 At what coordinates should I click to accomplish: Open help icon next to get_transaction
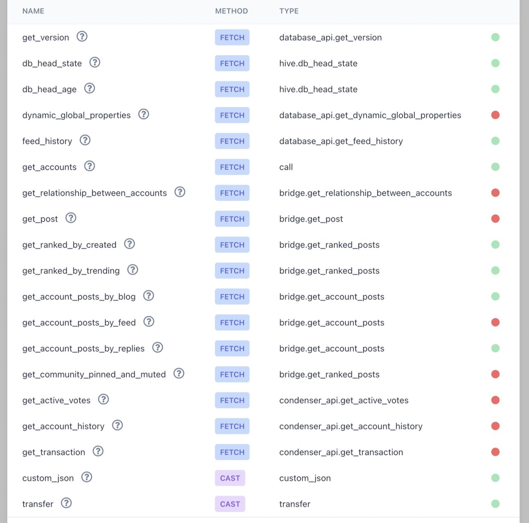(98, 451)
